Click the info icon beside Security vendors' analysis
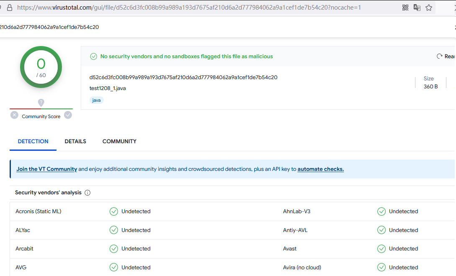Screen dimensions: 456x276 [x=87, y=193]
